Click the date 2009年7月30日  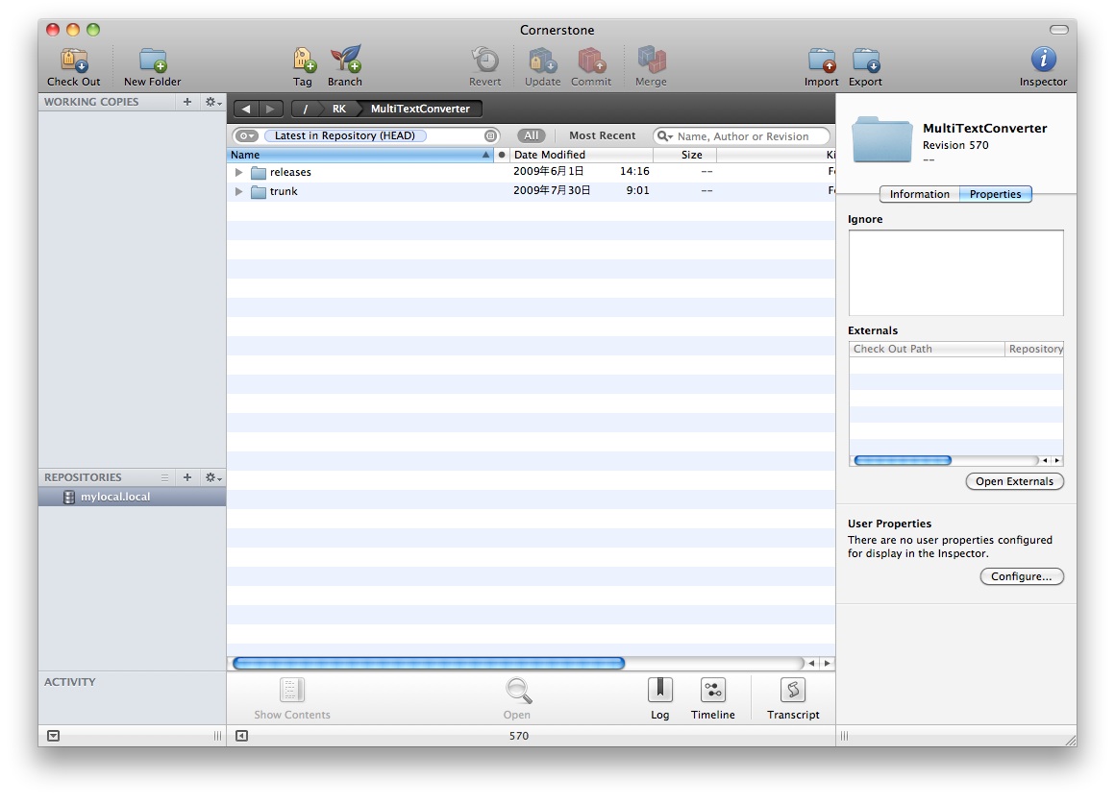(x=552, y=190)
